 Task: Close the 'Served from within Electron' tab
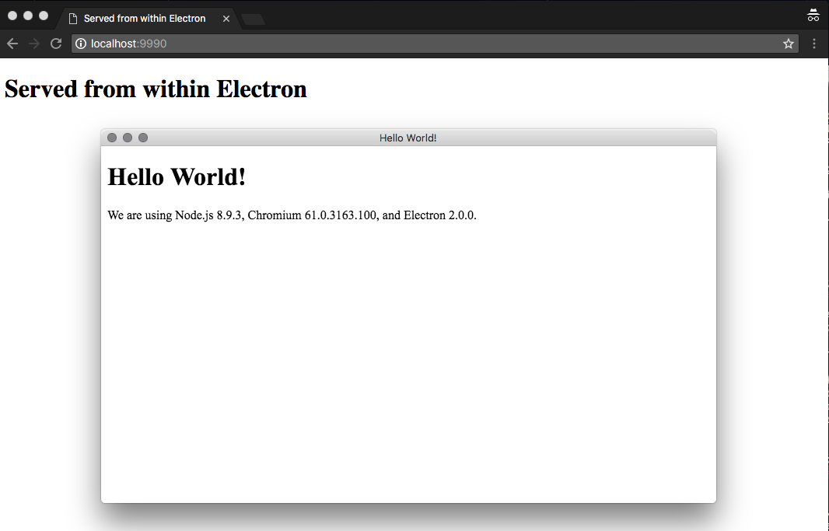pyautogui.click(x=226, y=19)
